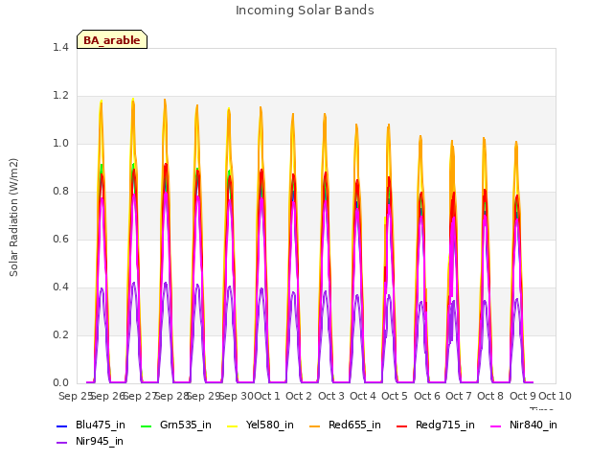Click the Oct 8 x-axis tick label
Screen dimensions: 613x460
(x=490, y=396)
